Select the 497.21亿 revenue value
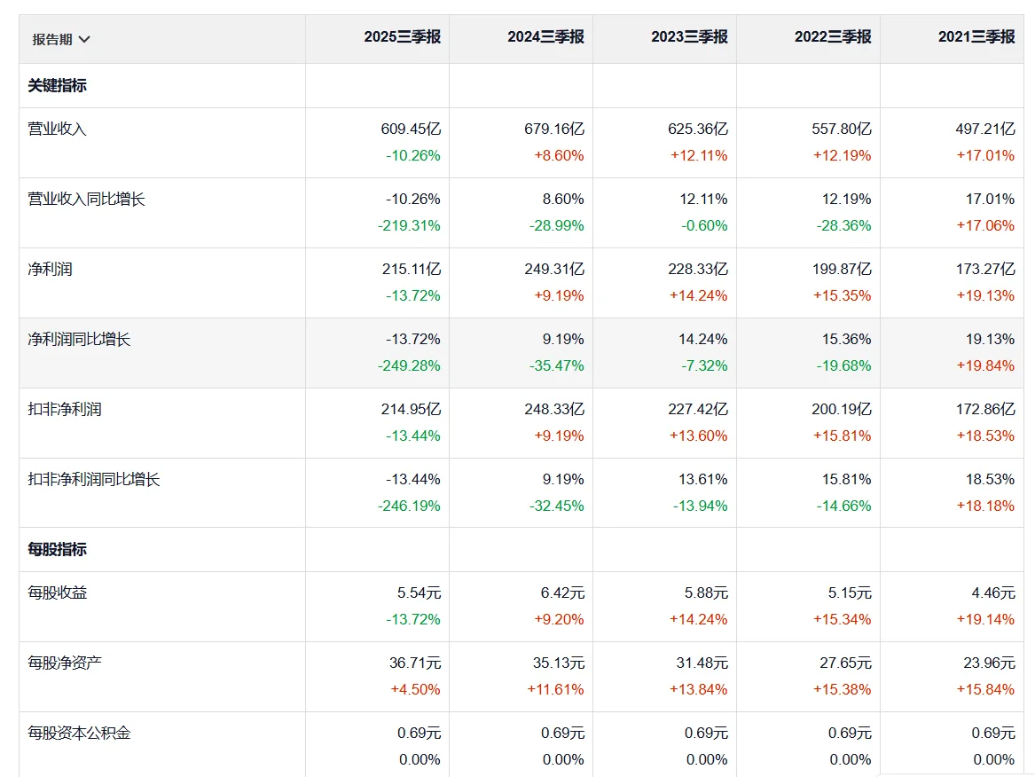The height and width of the screenshot is (777, 1035). [x=984, y=129]
